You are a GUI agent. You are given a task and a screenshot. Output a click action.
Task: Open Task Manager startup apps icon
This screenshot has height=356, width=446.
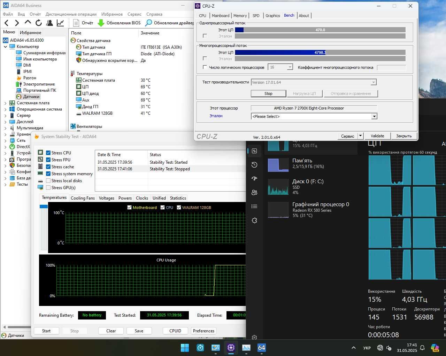254,179
